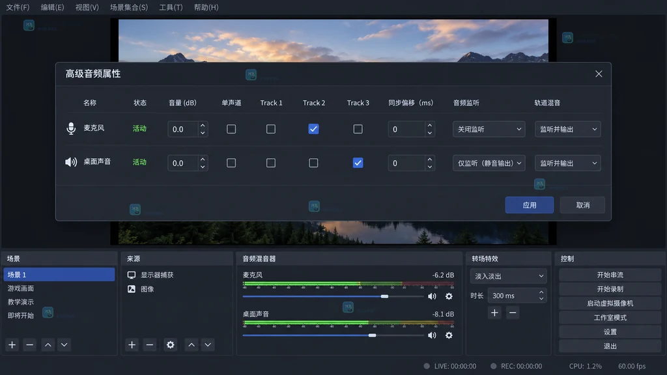Open the 帮助(H) menu
This screenshot has height=375, width=667.
(206, 7)
